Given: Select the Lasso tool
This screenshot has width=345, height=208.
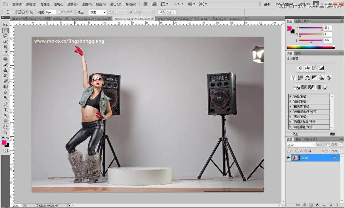Looking at the screenshot, I should pos(6,36).
